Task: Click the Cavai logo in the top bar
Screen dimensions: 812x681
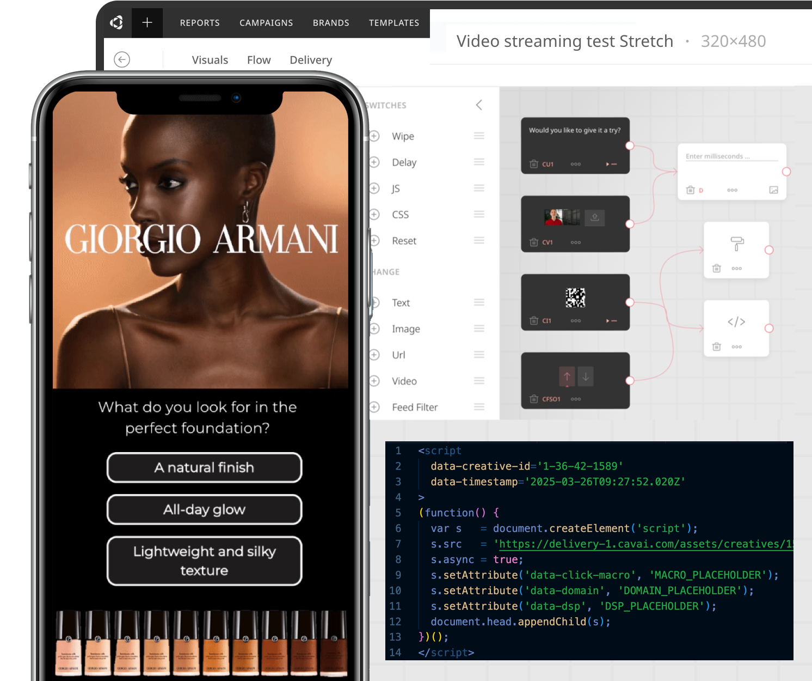Action: pyautogui.click(x=116, y=22)
